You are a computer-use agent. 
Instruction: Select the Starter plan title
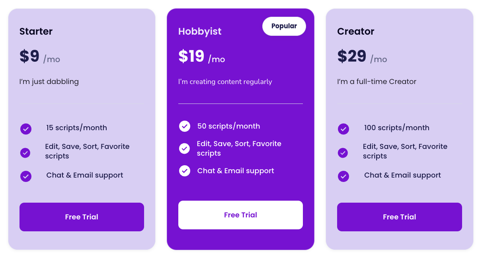pos(36,31)
